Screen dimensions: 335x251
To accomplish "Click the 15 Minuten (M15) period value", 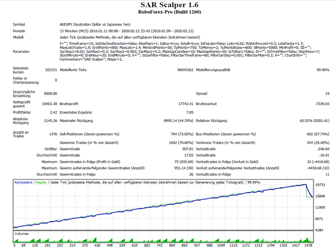I will (x=127, y=31).
